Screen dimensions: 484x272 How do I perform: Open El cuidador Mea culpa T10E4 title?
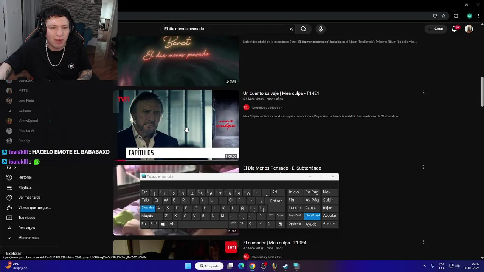275,243
